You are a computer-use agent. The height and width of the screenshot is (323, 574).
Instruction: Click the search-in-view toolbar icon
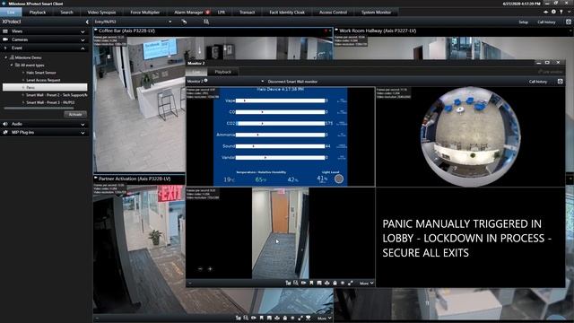point(206,22)
